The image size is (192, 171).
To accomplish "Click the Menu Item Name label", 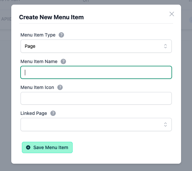I will pyautogui.click(x=39, y=61).
